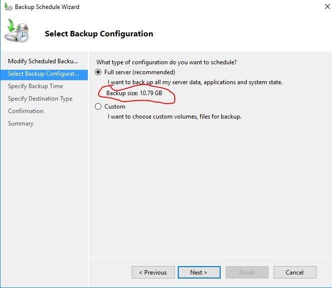Select the Confirmation step in the sidebar
332x288 pixels.
click(x=25, y=111)
